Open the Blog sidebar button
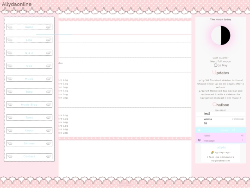The width and height of the screenshot is (250, 188). pyautogui.click(x=29, y=92)
